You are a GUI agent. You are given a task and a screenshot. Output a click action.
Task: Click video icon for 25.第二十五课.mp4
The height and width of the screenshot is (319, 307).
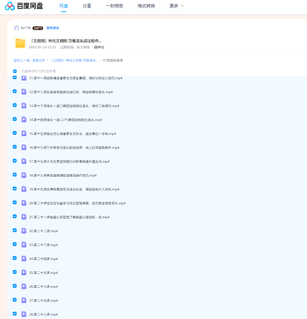point(24,272)
